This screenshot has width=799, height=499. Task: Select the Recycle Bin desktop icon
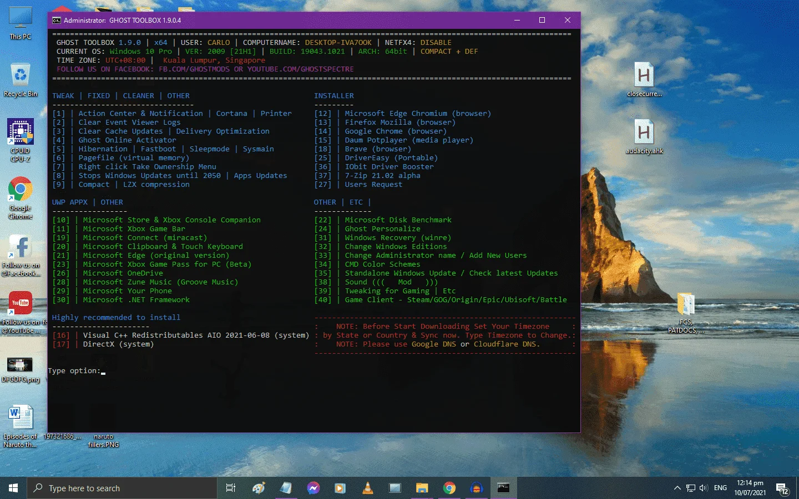21,79
